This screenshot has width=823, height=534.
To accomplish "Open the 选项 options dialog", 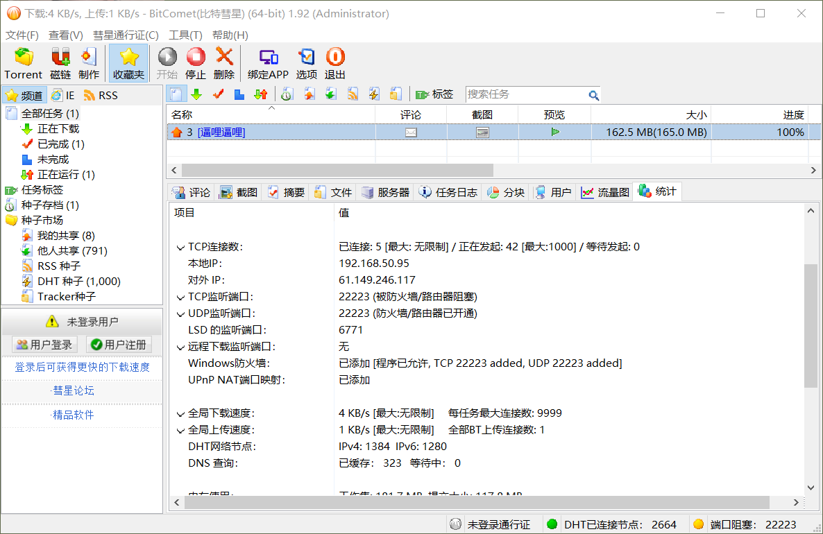I will pyautogui.click(x=307, y=64).
